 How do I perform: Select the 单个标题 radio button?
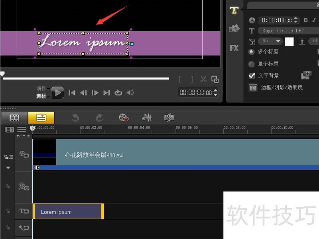(252, 64)
